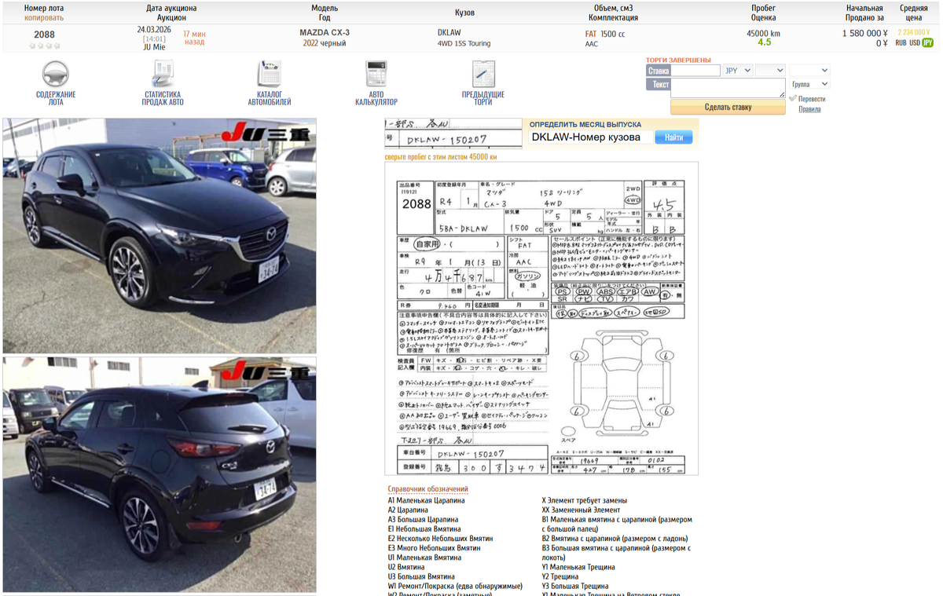Image resolution: width=943 pixels, height=596 pixels.
Task: Toggle Перевести translate option
Action: 812,99
